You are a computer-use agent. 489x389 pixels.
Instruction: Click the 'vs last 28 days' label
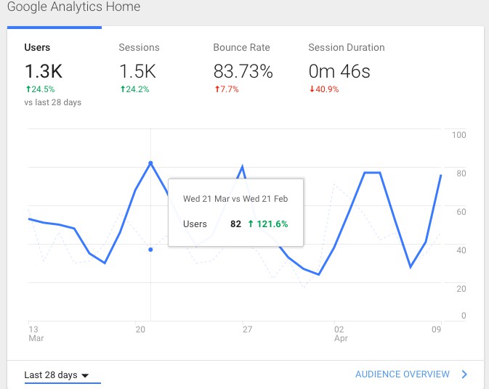coord(53,102)
